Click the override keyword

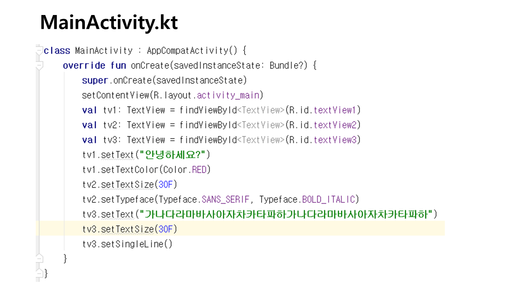pos(84,66)
